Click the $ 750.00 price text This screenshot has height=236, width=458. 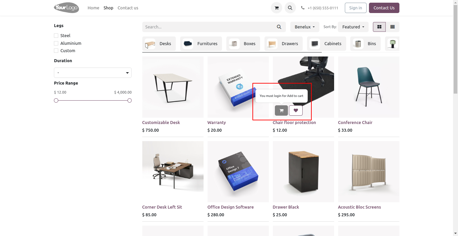pyautogui.click(x=151, y=130)
